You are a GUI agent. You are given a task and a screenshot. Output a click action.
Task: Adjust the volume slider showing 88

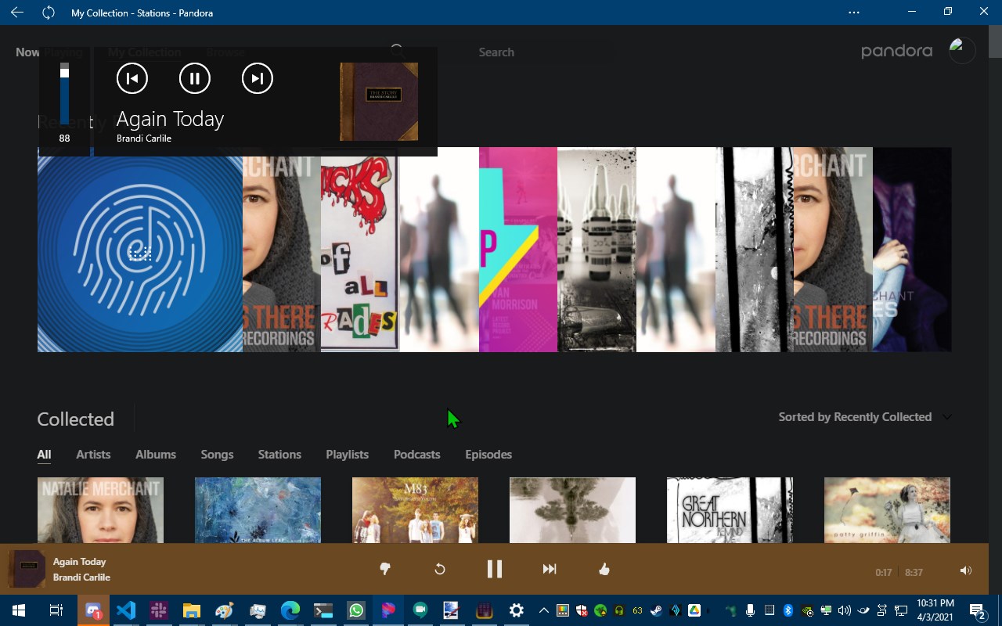click(x=64, y=94)
